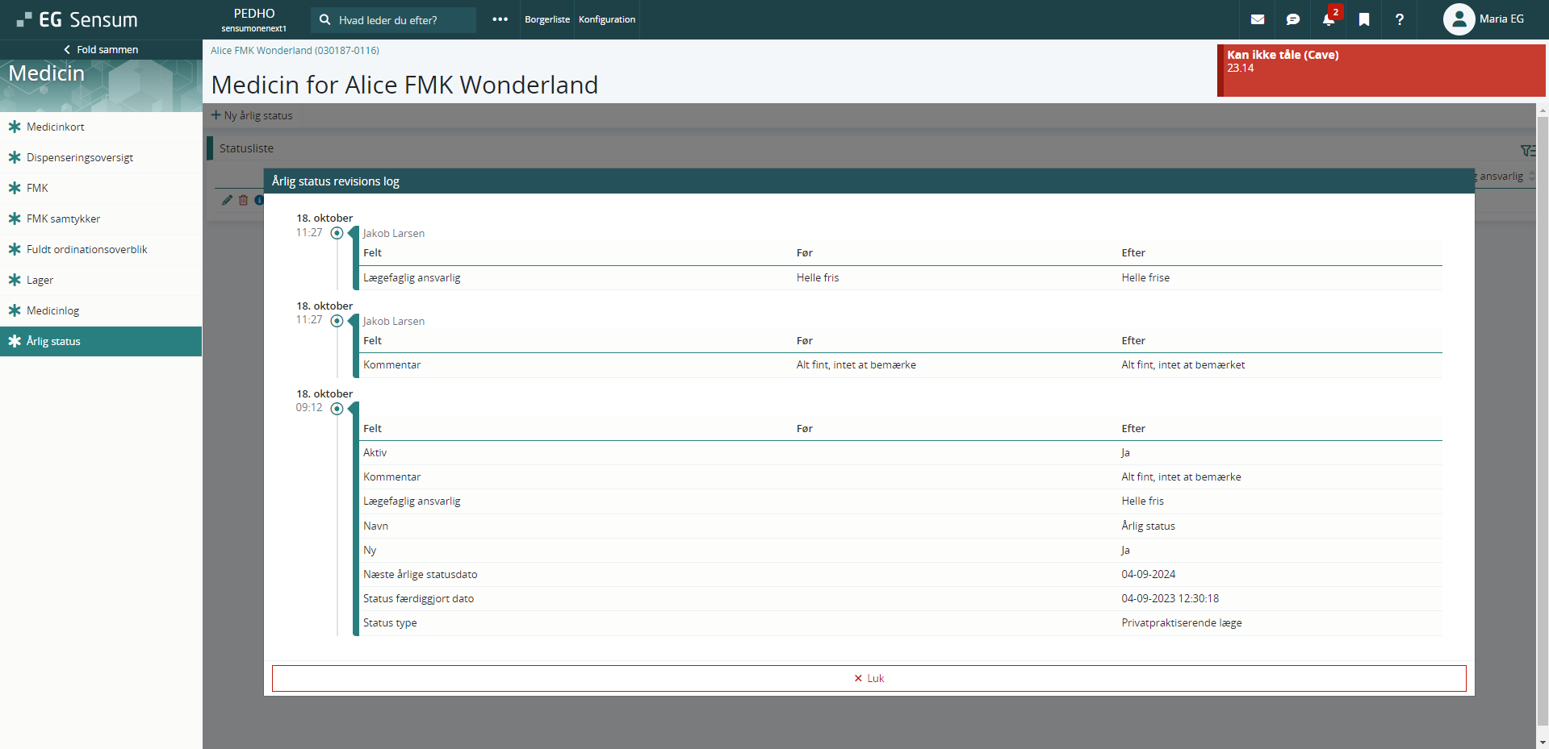This screenshot has width=1549, height=749.
Task: Click the red Cave allergy warning banner
Action: pyautogui.click(x=1380, y=70)
